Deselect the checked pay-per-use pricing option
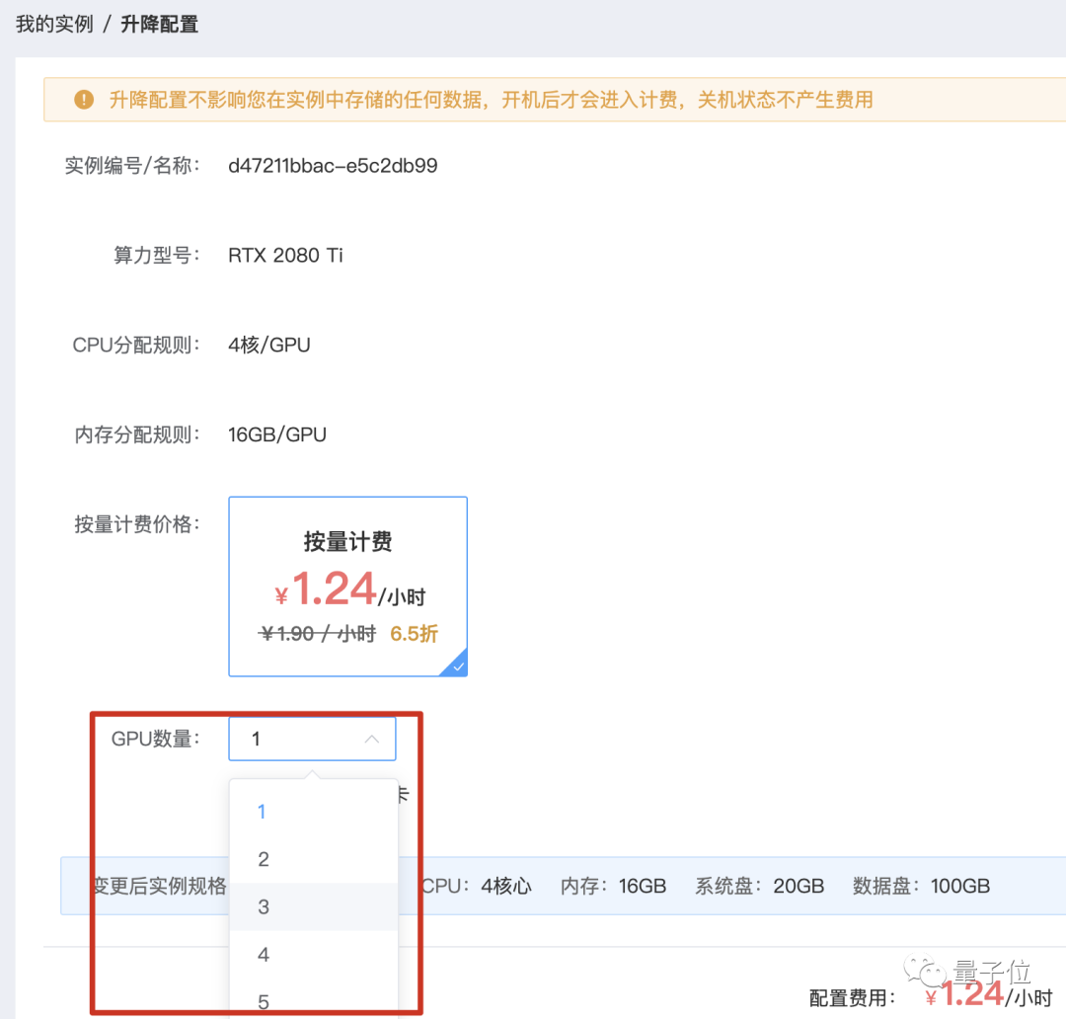 347,586
